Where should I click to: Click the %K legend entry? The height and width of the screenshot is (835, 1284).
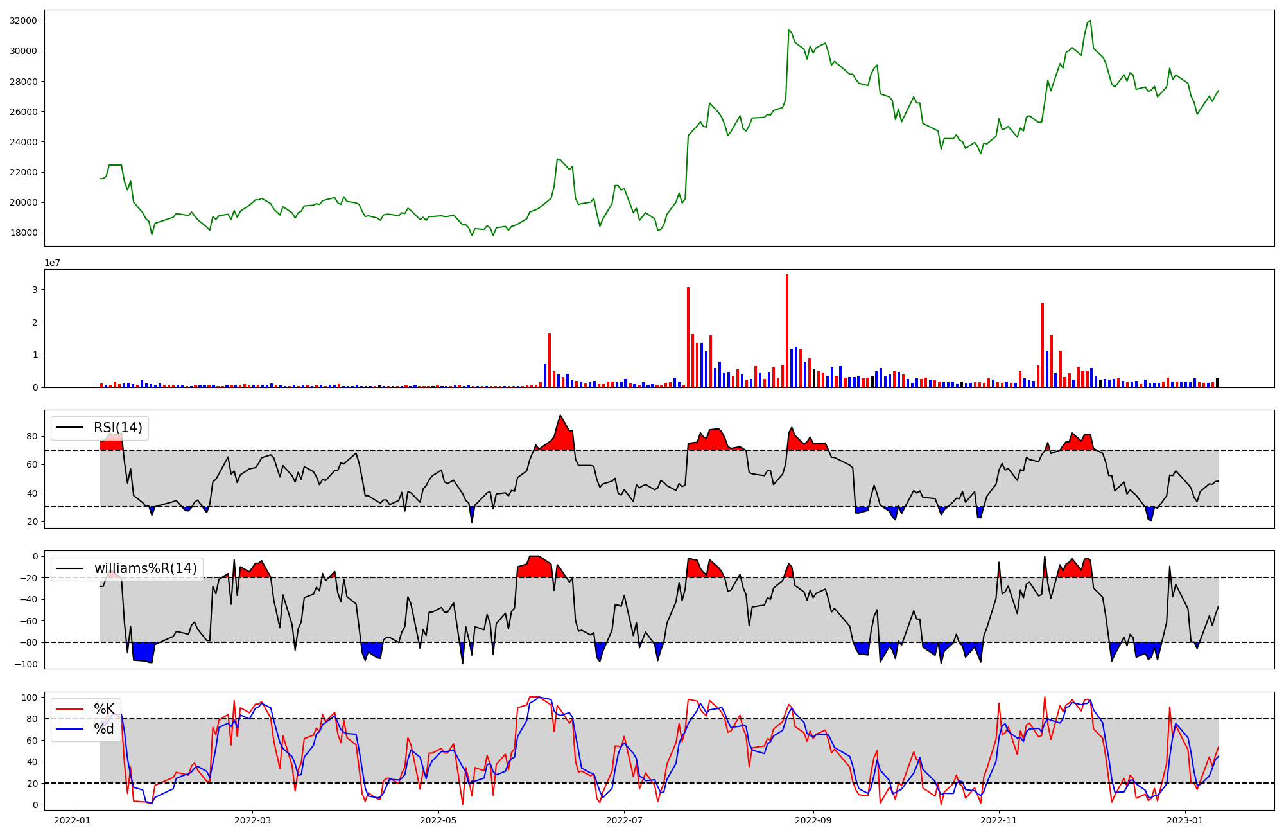103,709
